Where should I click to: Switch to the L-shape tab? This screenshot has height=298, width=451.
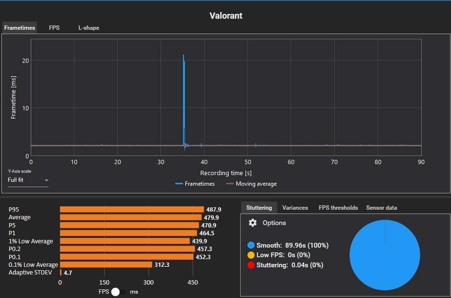[88, 28]
